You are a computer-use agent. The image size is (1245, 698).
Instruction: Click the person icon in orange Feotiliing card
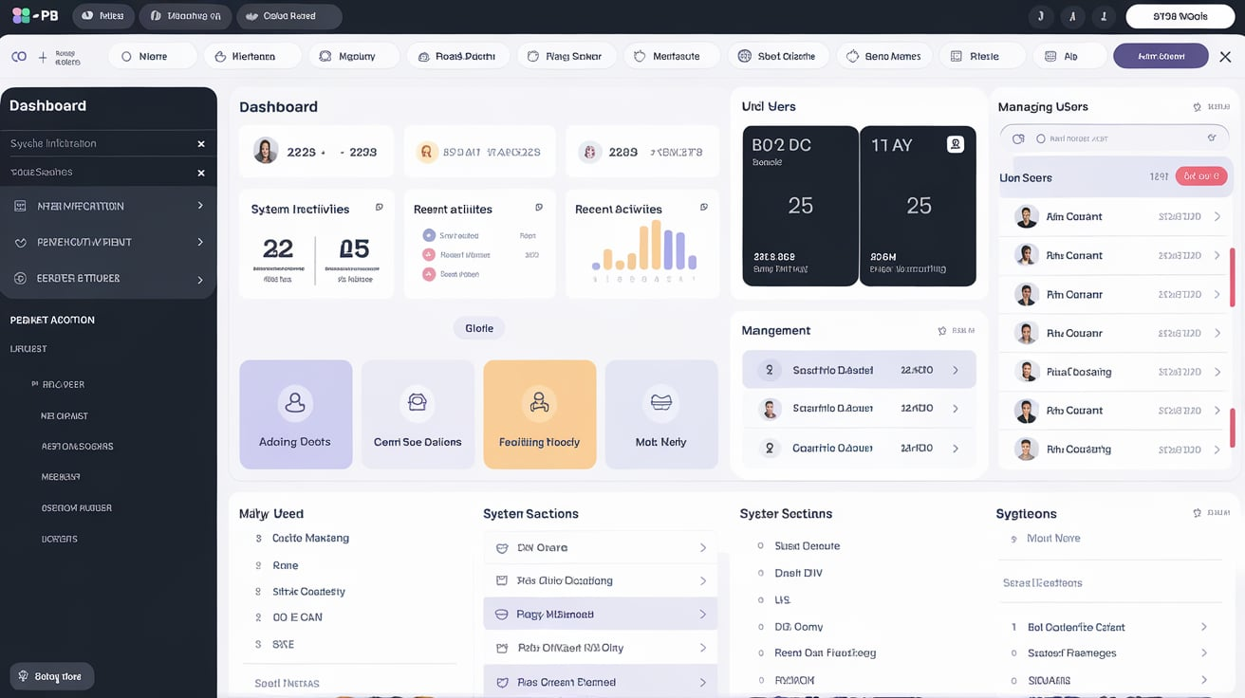click(x=539, y=403)
